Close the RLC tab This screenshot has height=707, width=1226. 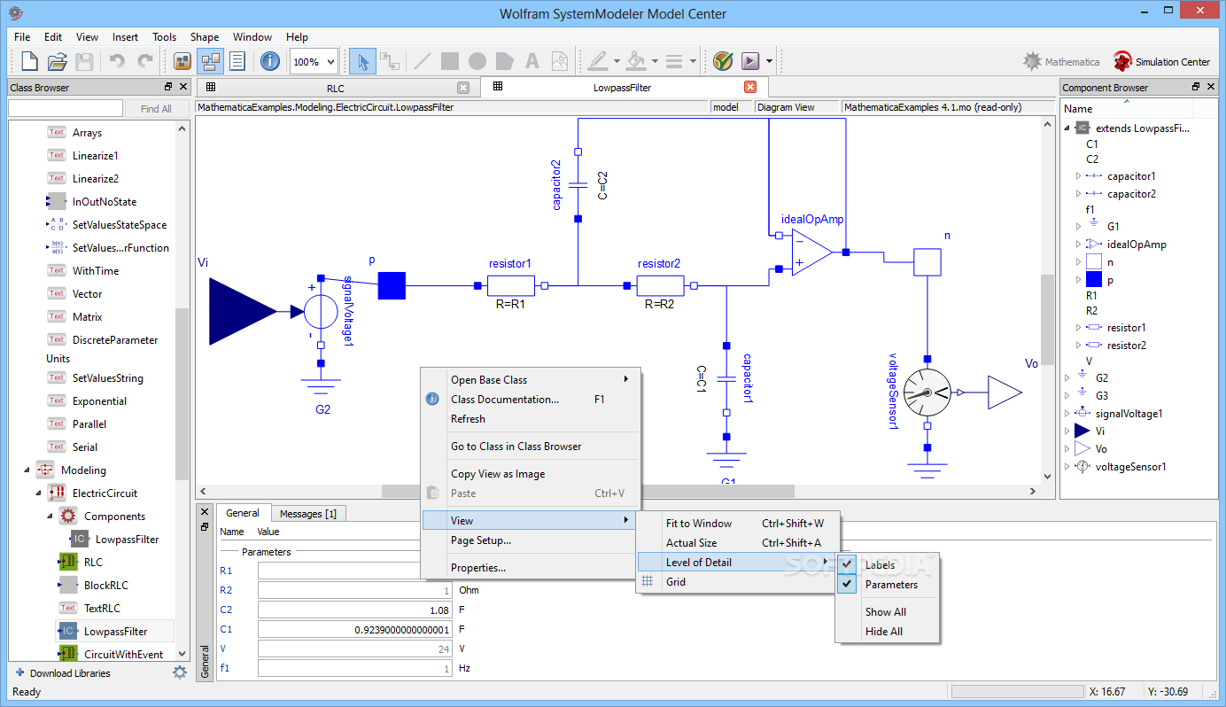tap(463, 87)
